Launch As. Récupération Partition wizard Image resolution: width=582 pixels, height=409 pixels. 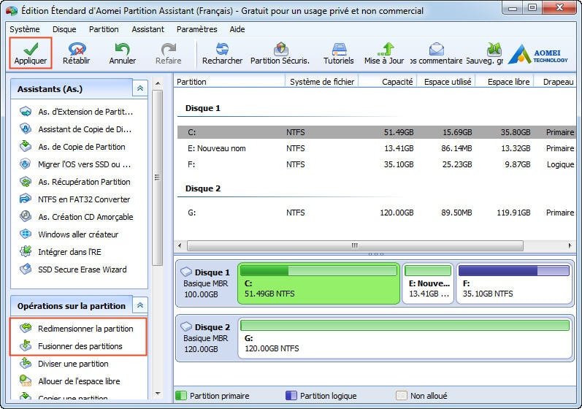pos(75,182)
